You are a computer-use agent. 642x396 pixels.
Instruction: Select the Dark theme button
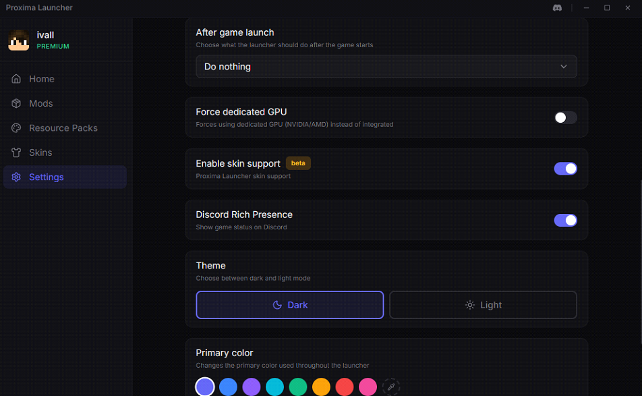[x=290, y=305]
